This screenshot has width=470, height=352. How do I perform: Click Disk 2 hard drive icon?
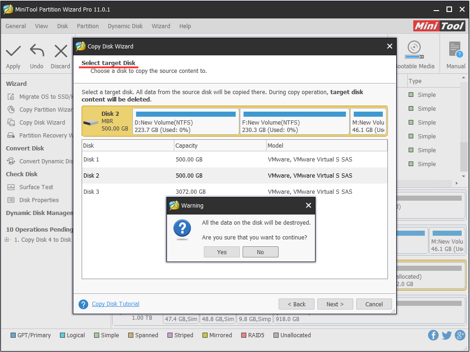[x=90, y=122]
